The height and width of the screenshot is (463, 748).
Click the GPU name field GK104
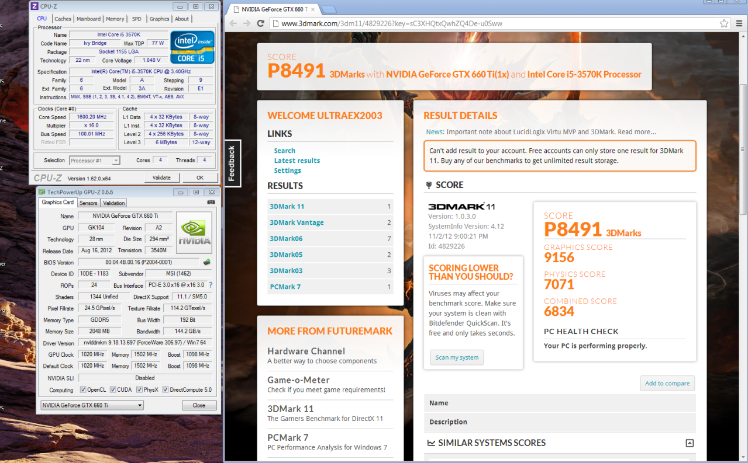coord(97,228)
